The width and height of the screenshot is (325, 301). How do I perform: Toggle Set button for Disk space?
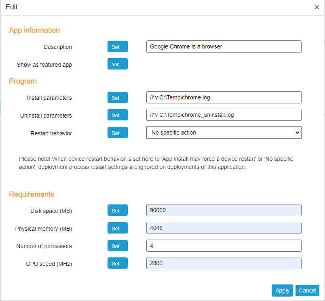(x=117, y=210)
